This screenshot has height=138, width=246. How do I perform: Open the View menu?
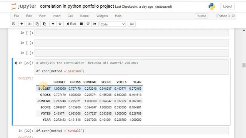point(42,16)
